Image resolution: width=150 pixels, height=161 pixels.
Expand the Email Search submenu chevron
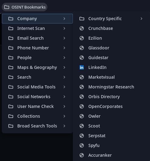64,38
